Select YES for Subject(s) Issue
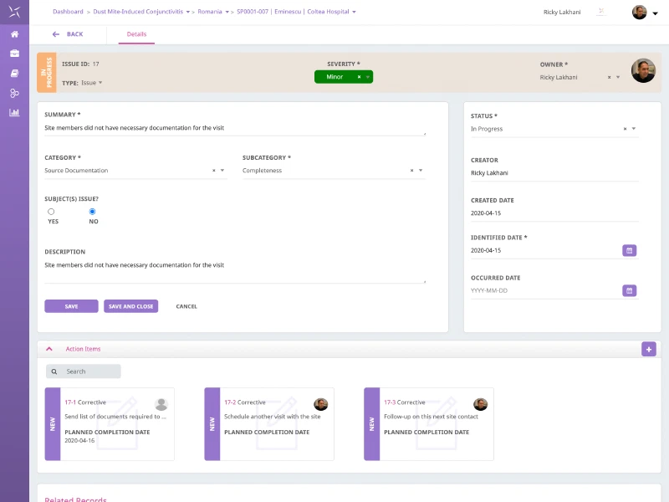 51,212
